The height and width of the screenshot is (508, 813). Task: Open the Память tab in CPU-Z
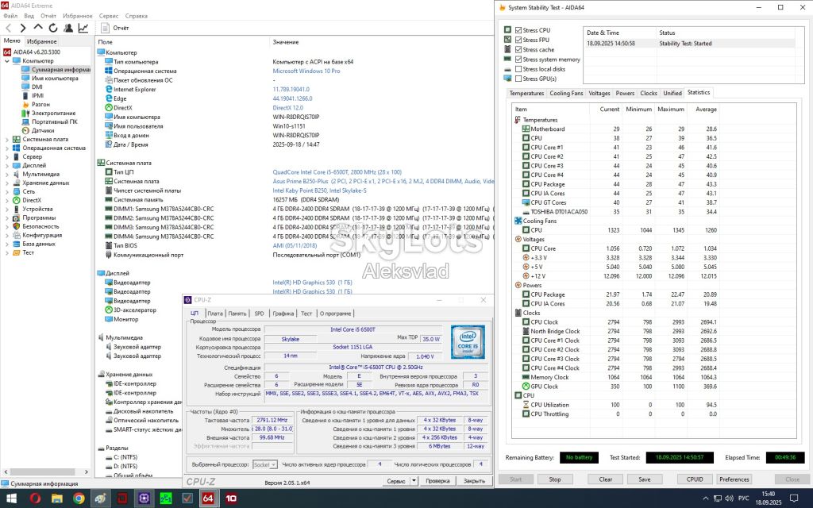[237, 314]
